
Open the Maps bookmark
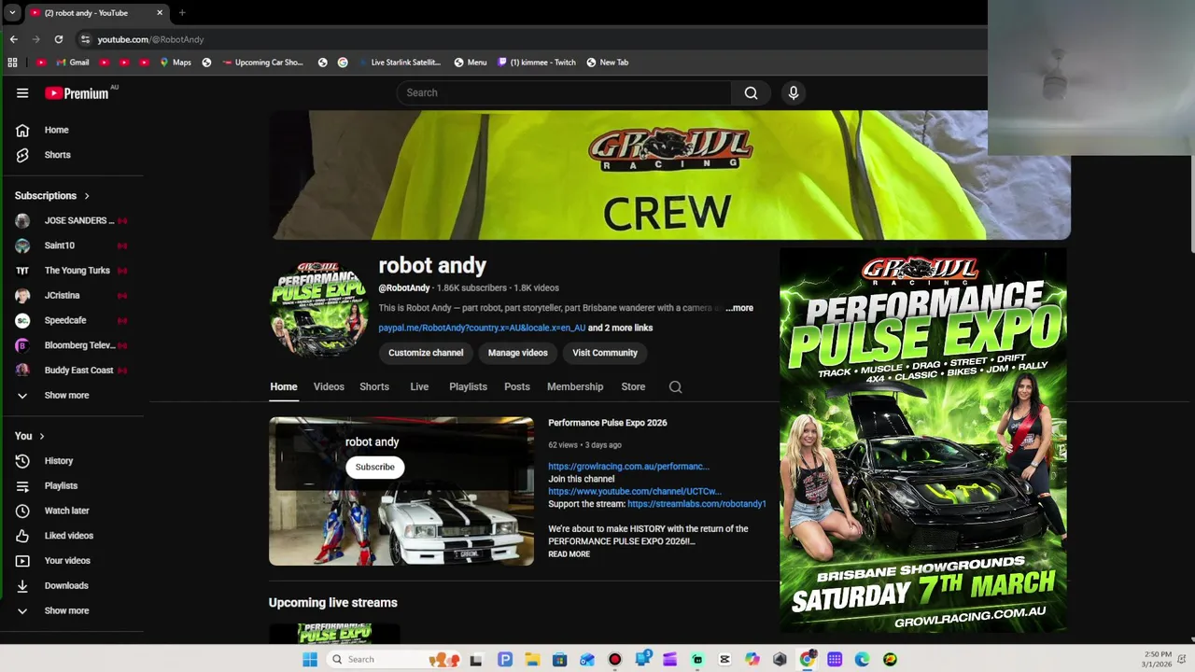176,63
